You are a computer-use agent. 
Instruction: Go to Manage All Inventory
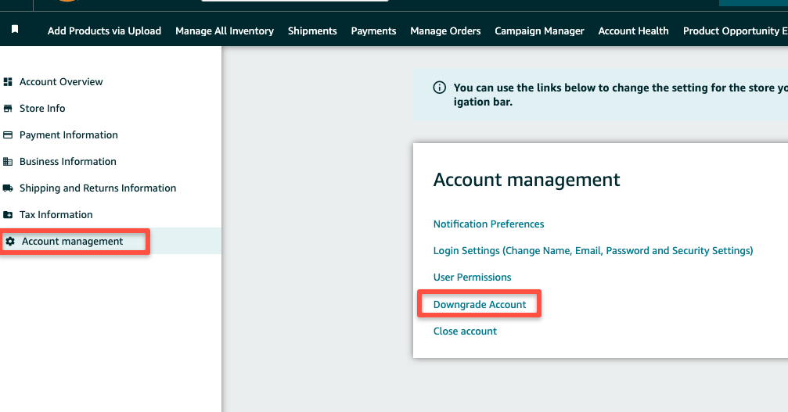click(225, 31)
